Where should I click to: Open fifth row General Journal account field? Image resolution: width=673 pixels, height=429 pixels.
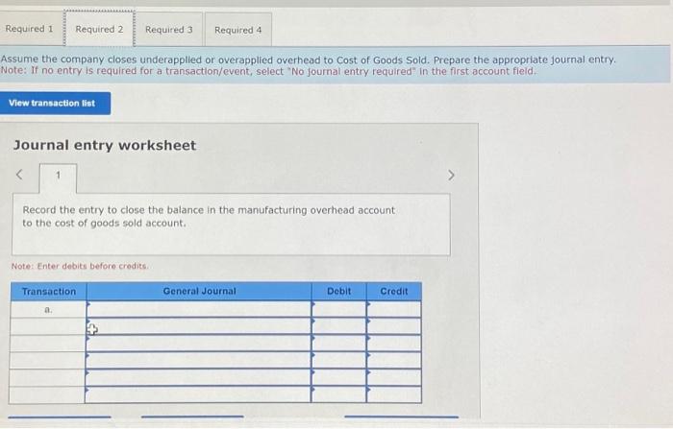199,377
